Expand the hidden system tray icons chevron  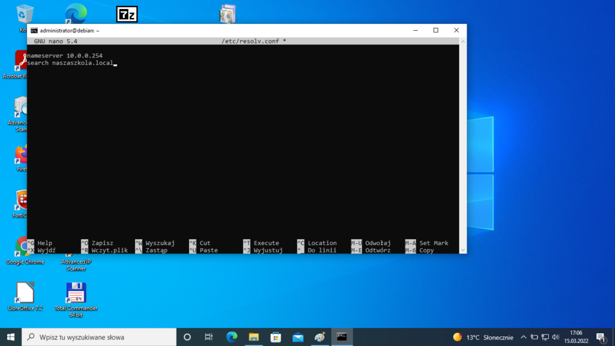[x=523, y=337]
